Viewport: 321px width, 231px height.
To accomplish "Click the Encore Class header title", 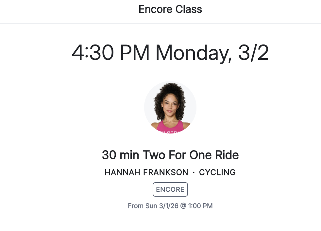I will click(x=170, y=9).
